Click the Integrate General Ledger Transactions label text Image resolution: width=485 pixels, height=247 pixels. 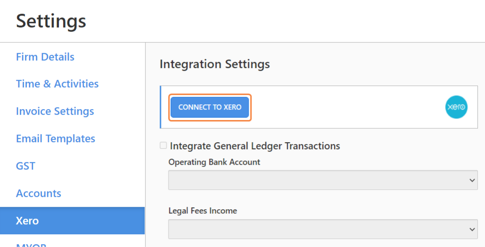coord(255,146)
